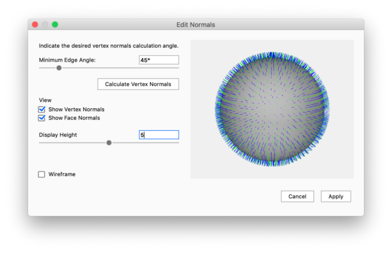Click the Display Height slider knob
The image size is (392, 253).
(x=109, y=142)
